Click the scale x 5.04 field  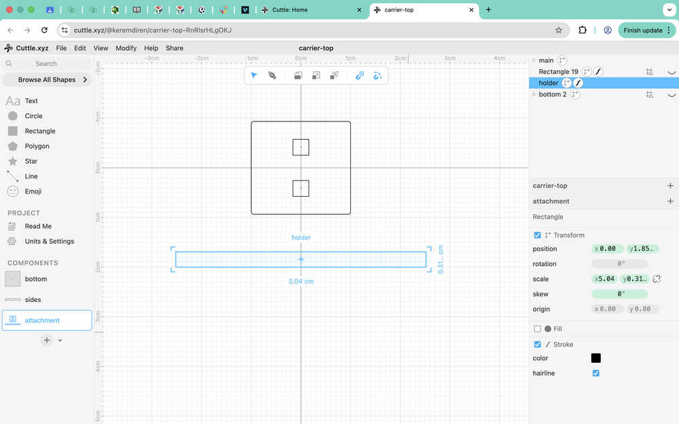(x=604, y=279)
